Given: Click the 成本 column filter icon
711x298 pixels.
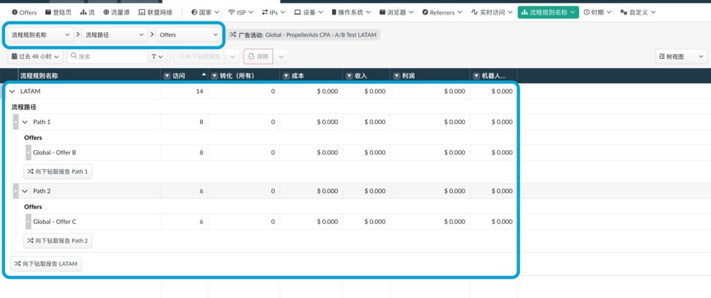Looking at the screenshot, I should pyautogui.click(x=286, y=76).
